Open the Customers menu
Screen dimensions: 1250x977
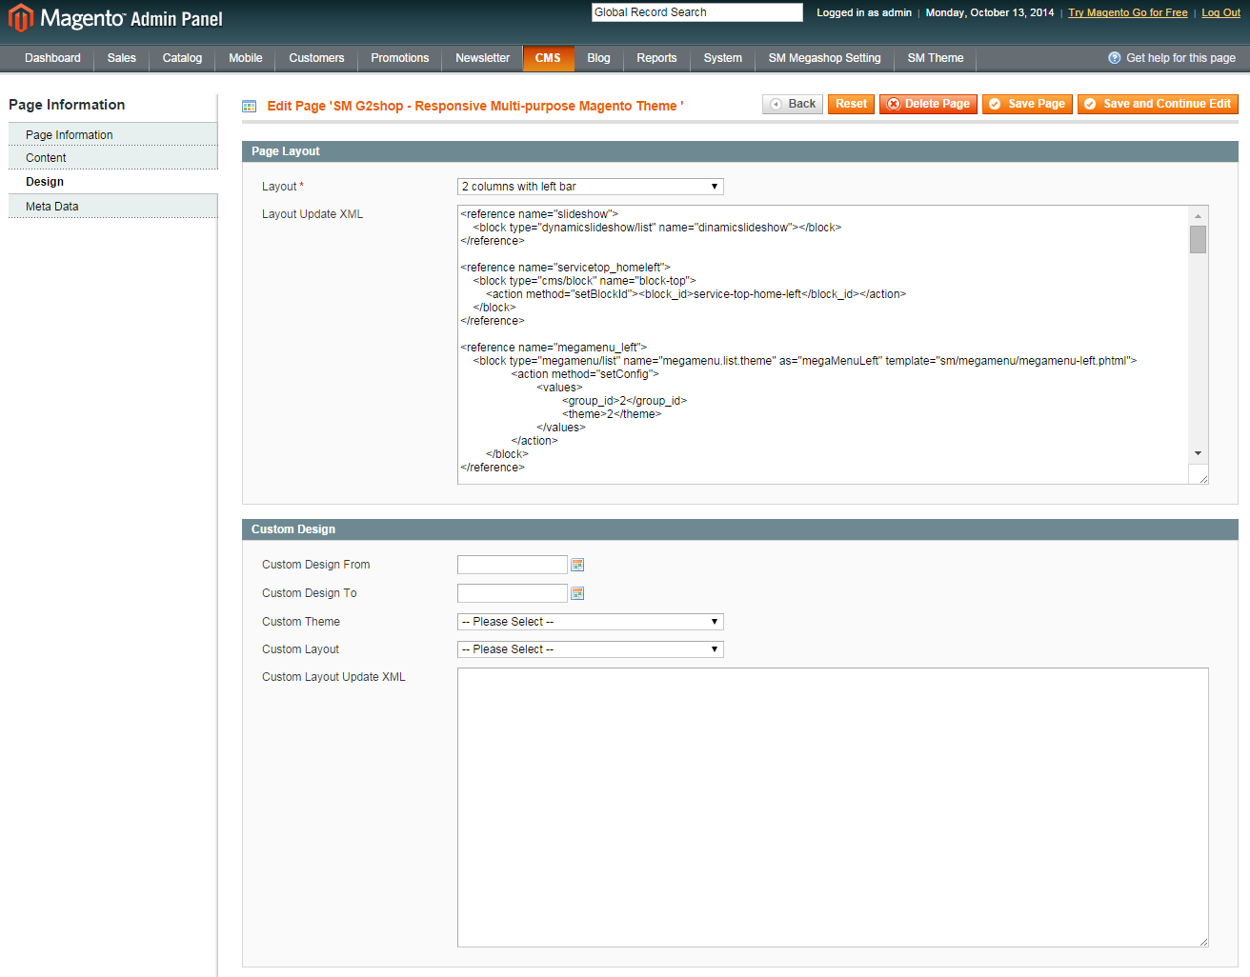click(x=316, y=58)
